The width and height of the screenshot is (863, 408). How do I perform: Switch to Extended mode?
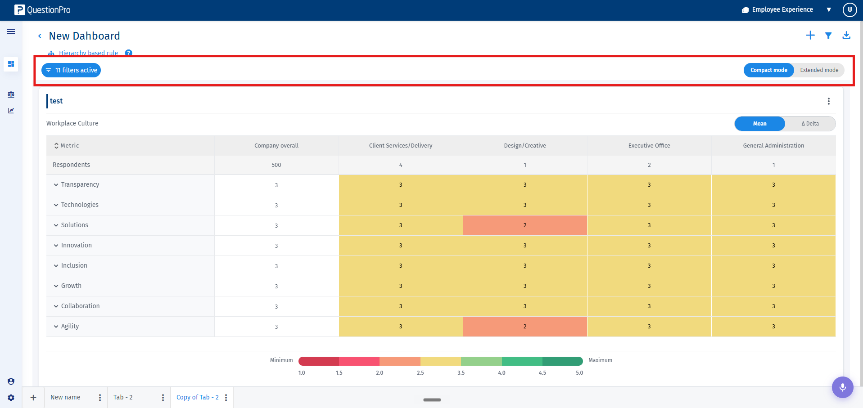coord(819,70)
